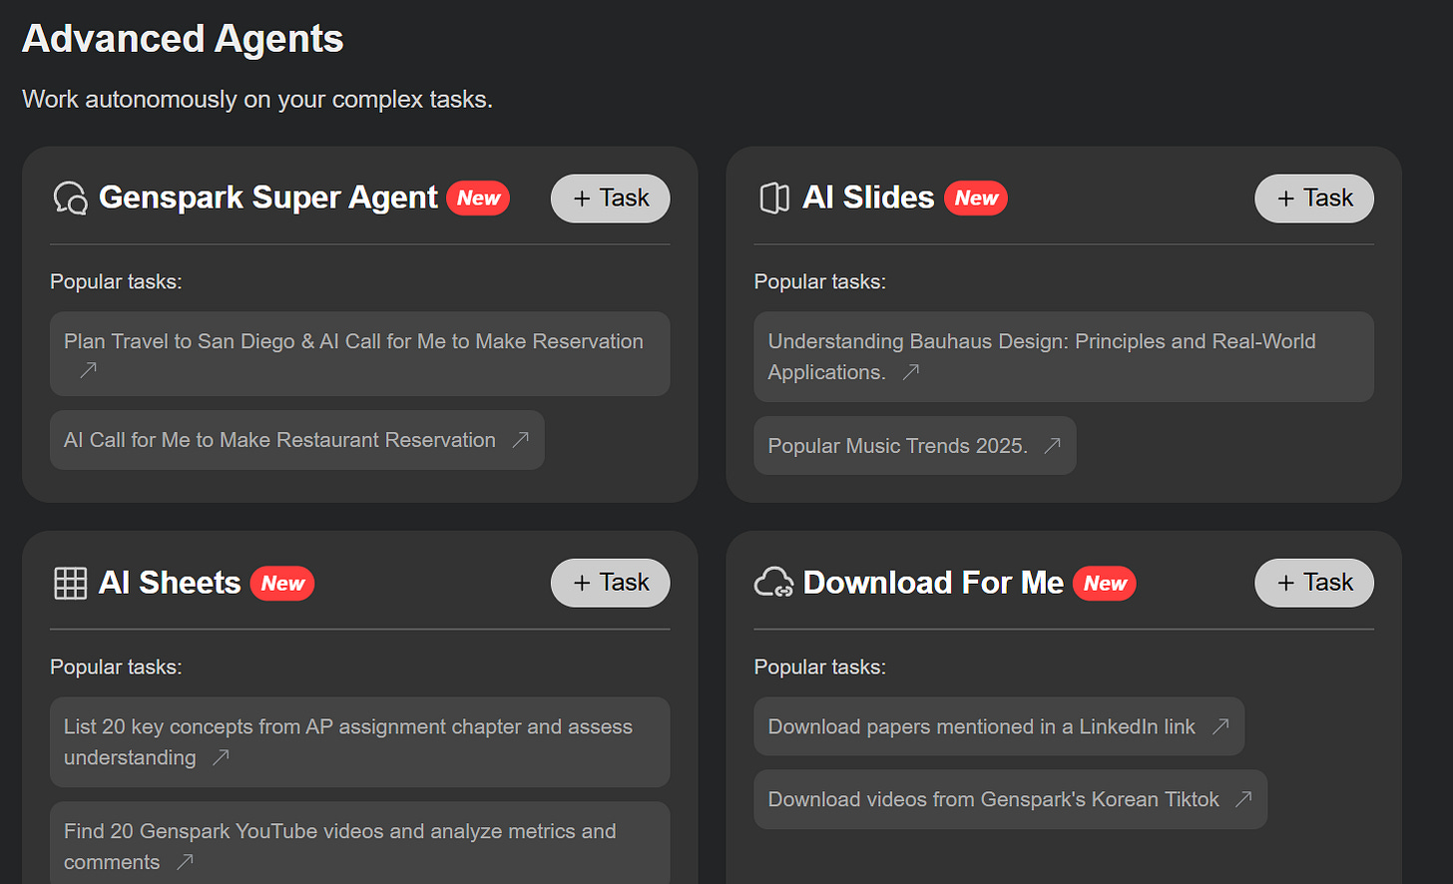Click 'Work autonomously on your complex tasks.' text

(257, 100)
